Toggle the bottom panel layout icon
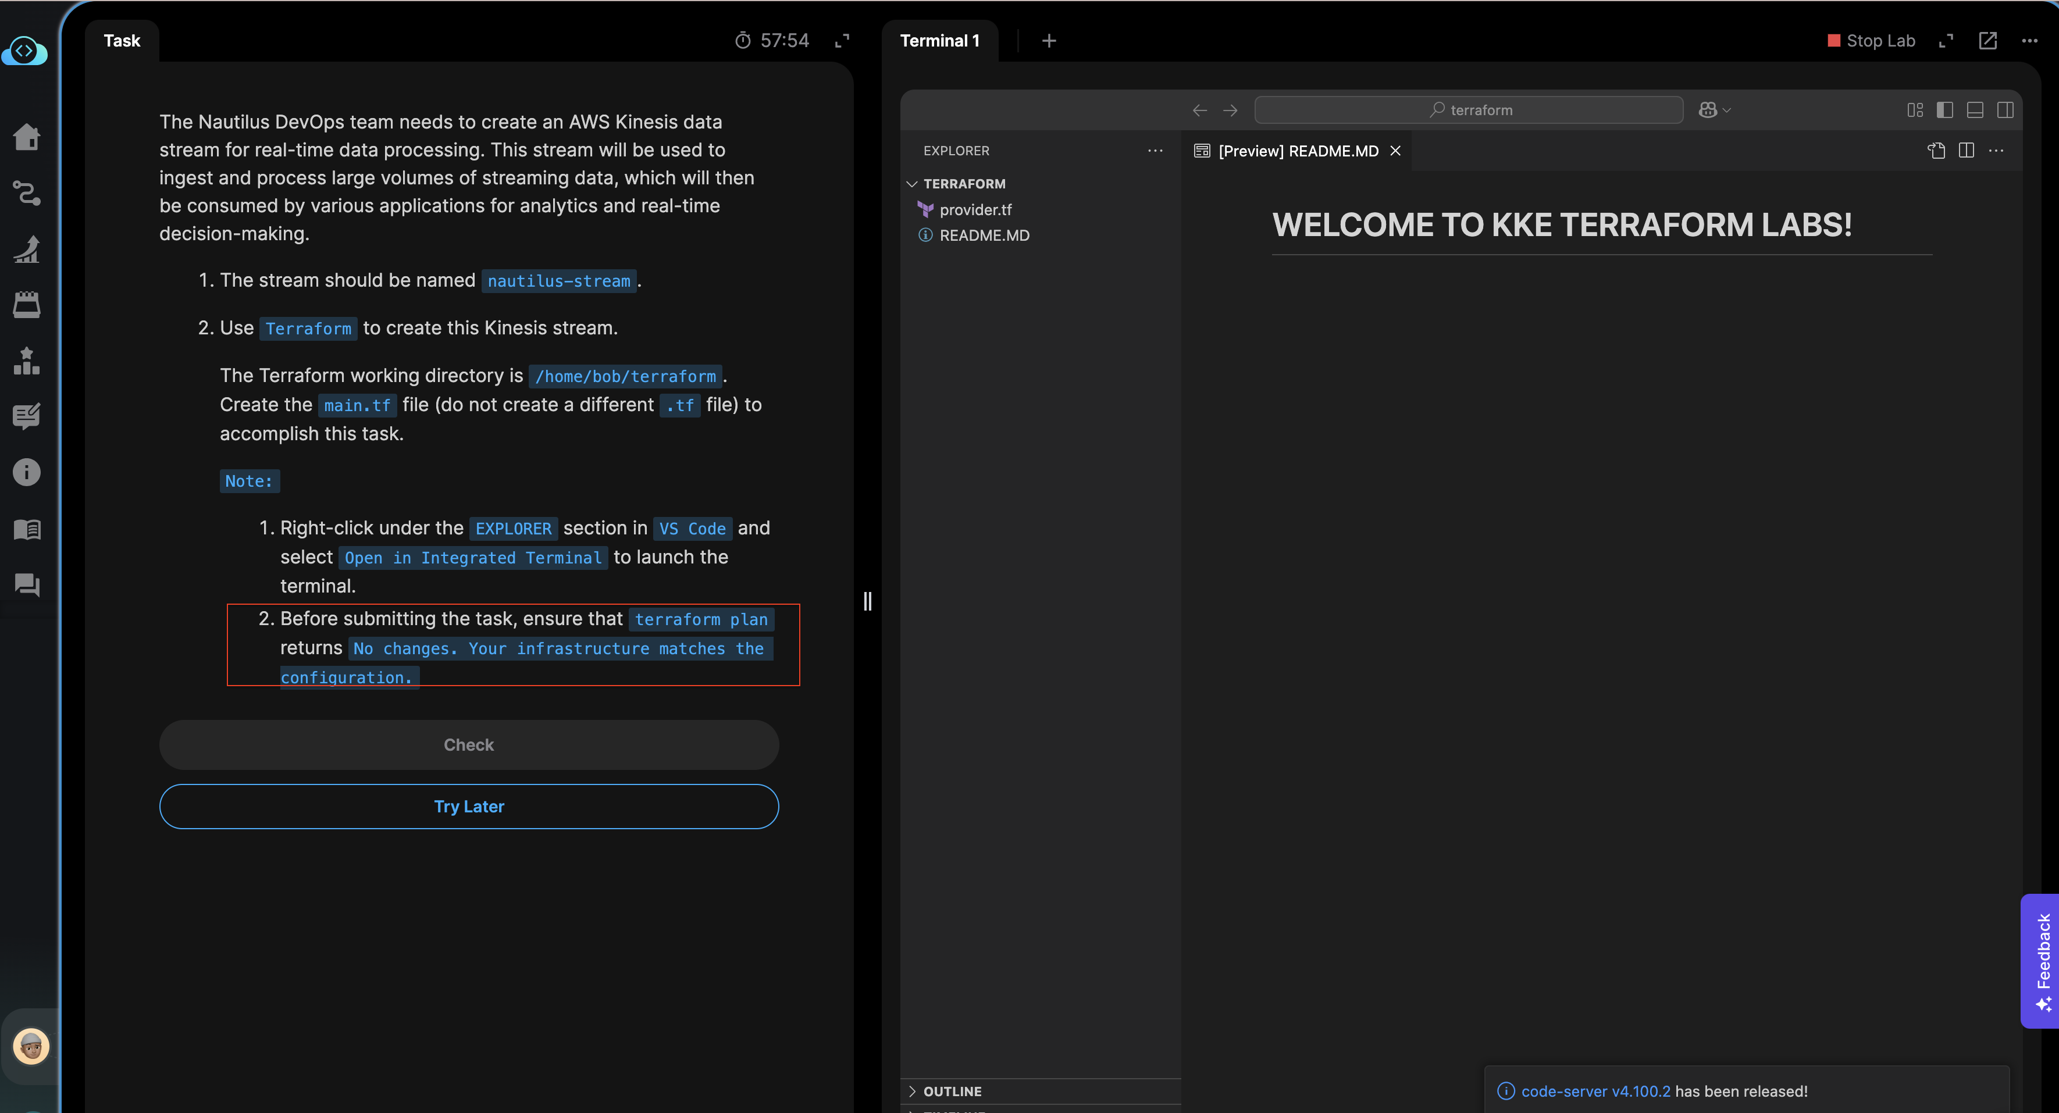This screenshot has height=1113, width=2059. tap(1975, 110)
